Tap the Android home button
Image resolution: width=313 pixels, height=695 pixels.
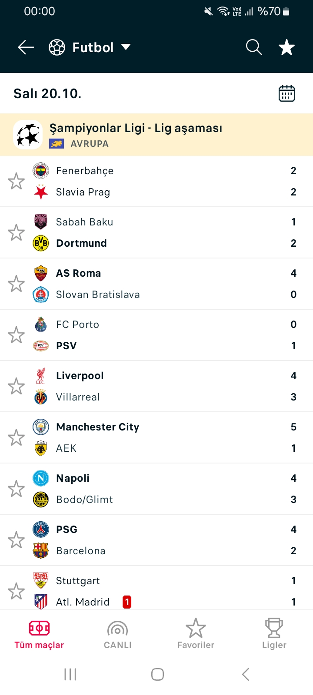click(x=157, y=674)
